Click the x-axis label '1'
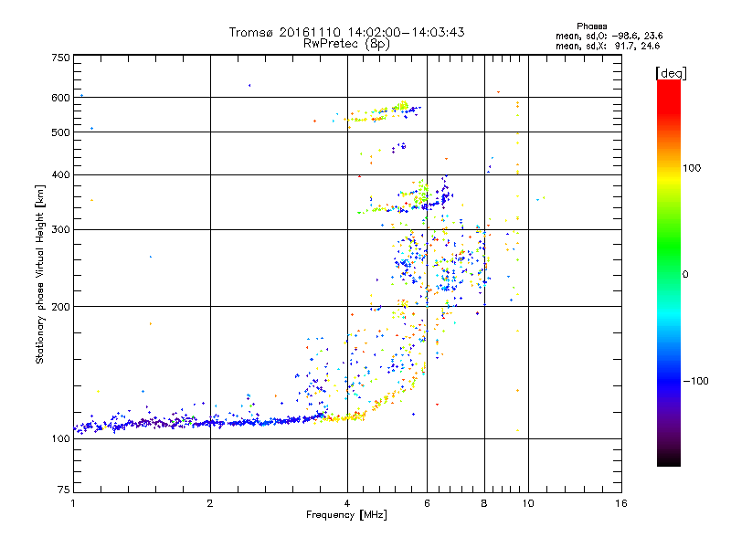Screen dimensions: 731x548 [x=73, y=503]
